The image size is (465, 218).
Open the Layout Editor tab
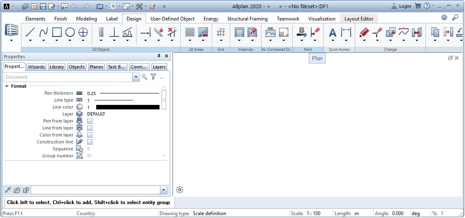(x=359, y=18)
